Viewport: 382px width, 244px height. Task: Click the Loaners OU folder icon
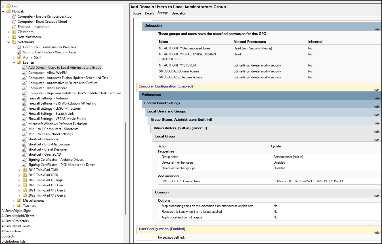click(x=19, y=62)
